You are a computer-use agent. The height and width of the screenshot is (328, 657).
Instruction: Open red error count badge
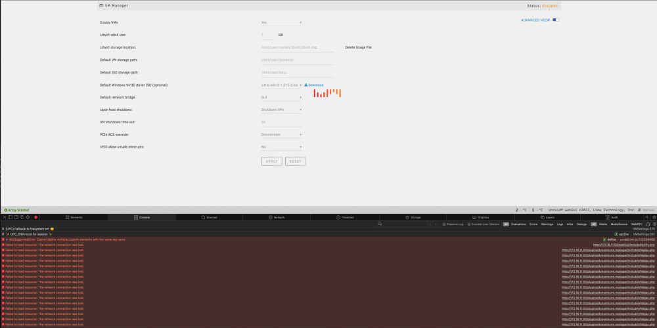pyautogui.click(x=35, y=218)
